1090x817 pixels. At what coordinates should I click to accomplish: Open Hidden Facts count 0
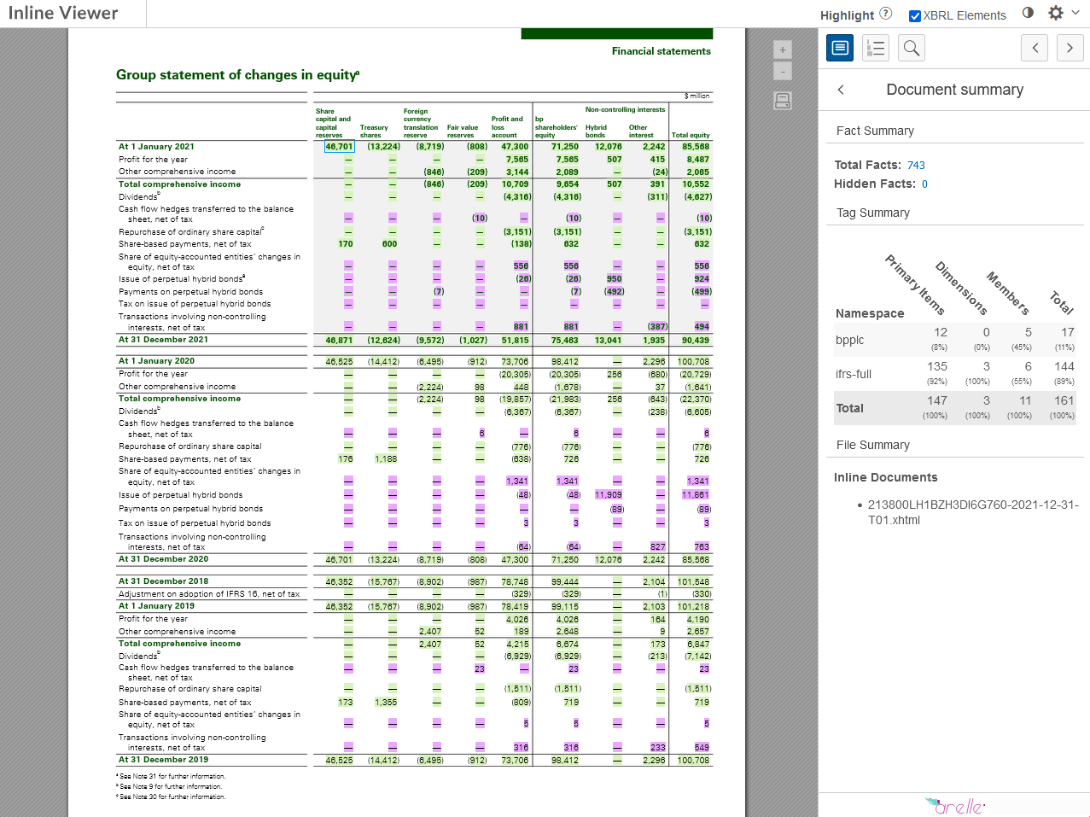click(924, 184)
